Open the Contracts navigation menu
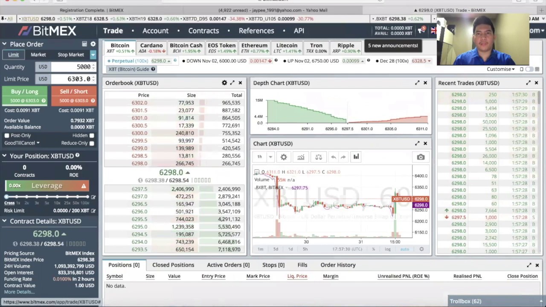 (x=203, y=31)
